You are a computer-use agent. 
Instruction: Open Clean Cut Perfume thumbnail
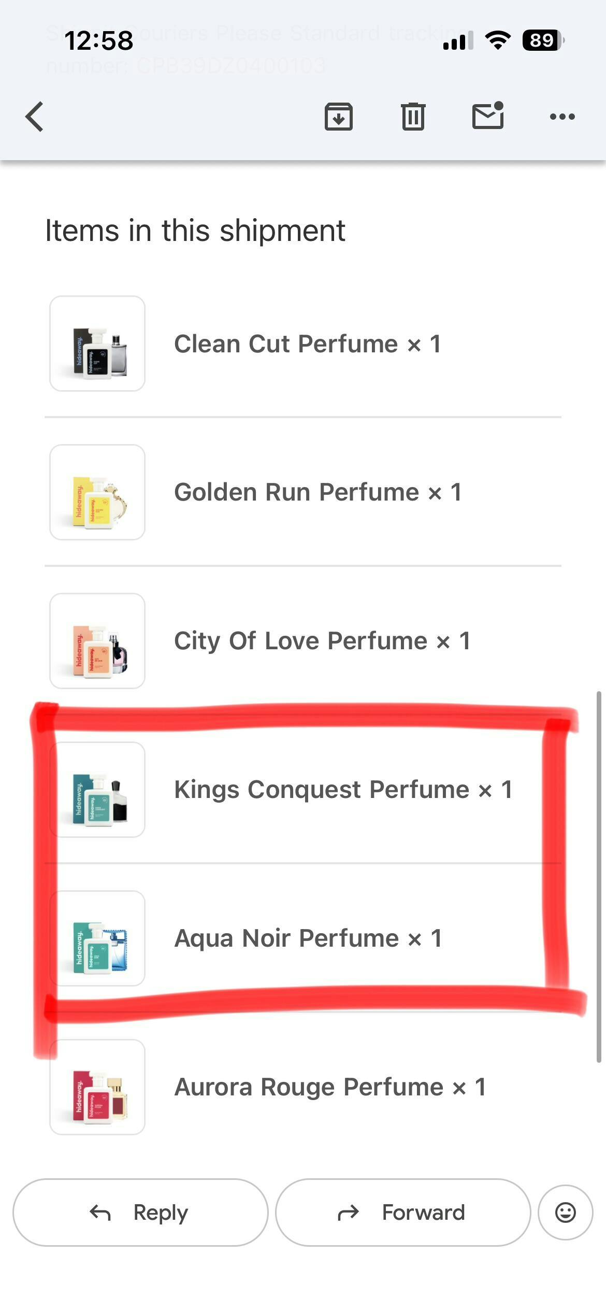[97, 344]
